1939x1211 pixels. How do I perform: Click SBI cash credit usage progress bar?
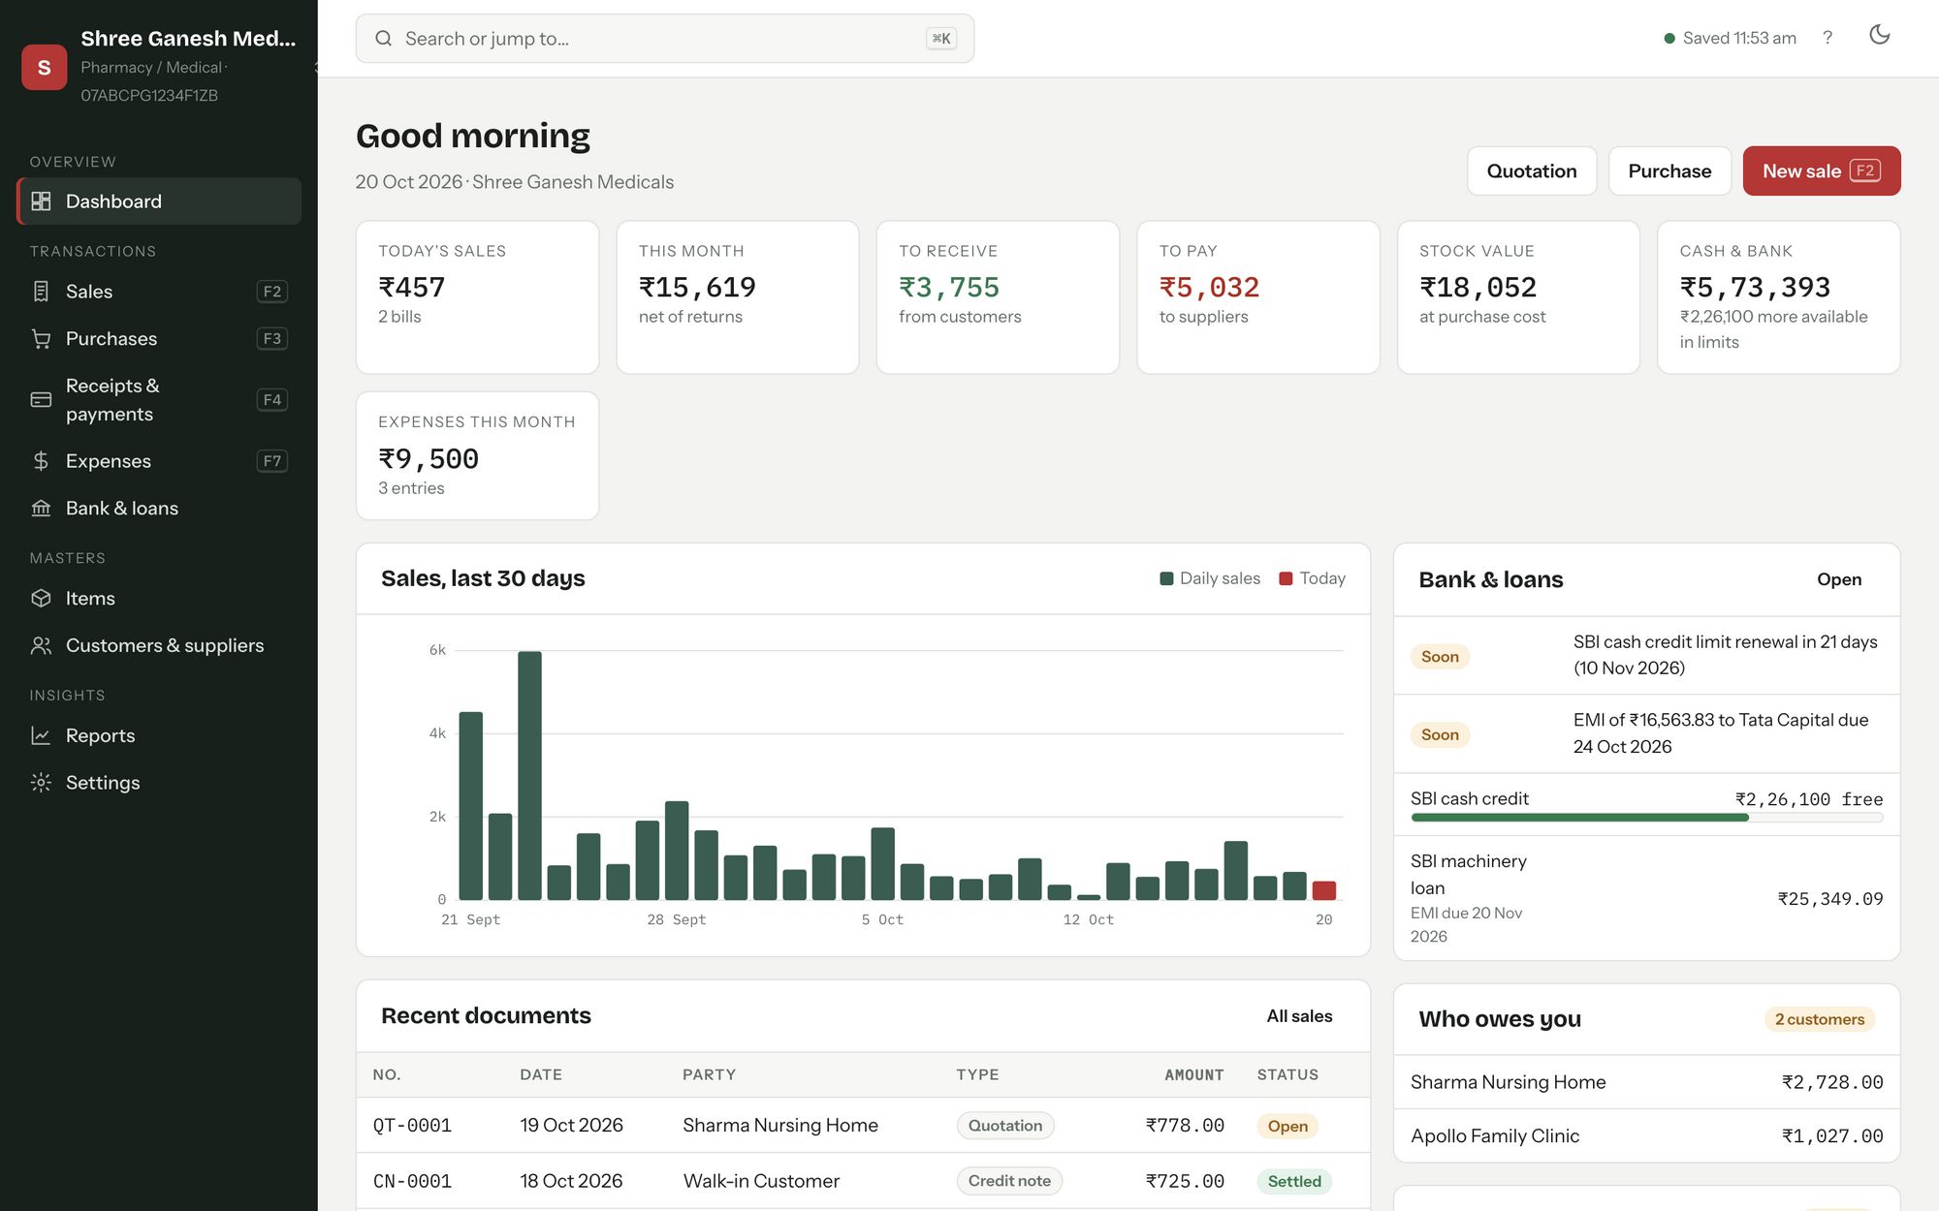click(x=1646, y=818)
